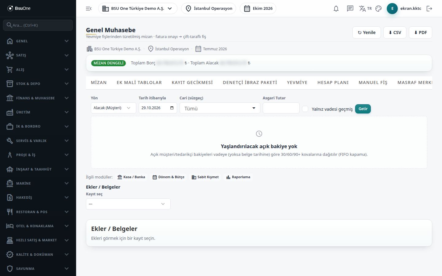Viewport: 442px width, 276px height.
Task: Expand İK & Bordro section
Action: pos(38,126)
